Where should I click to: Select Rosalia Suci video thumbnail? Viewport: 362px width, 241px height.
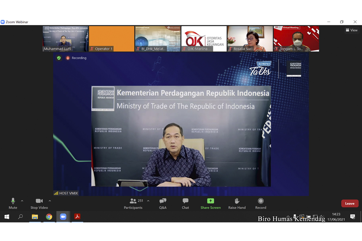tap(250, 39)
